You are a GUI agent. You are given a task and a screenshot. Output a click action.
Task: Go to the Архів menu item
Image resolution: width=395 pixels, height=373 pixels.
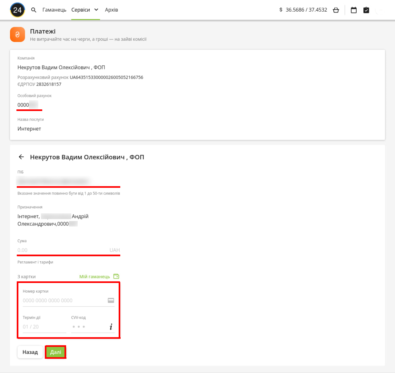(111, 10)
